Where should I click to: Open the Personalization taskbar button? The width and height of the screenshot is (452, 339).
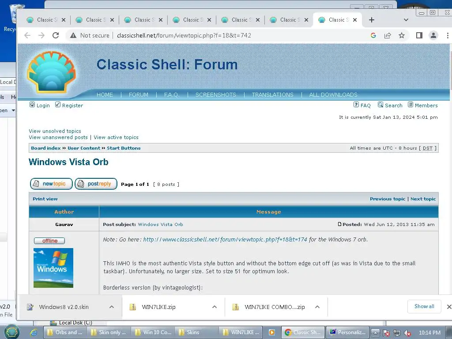pos(347,332)
